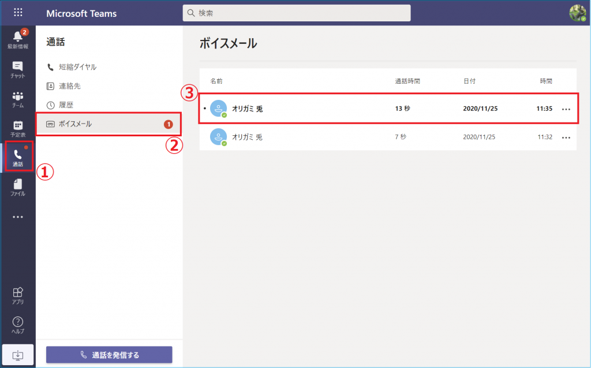Open Calendar (予定表) in the sidebar
The height and width of the screenshot is (368, 591).
[18, 129]
